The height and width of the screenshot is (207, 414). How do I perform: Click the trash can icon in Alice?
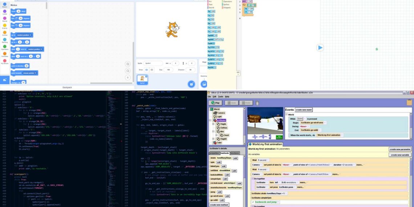(257, 103)
